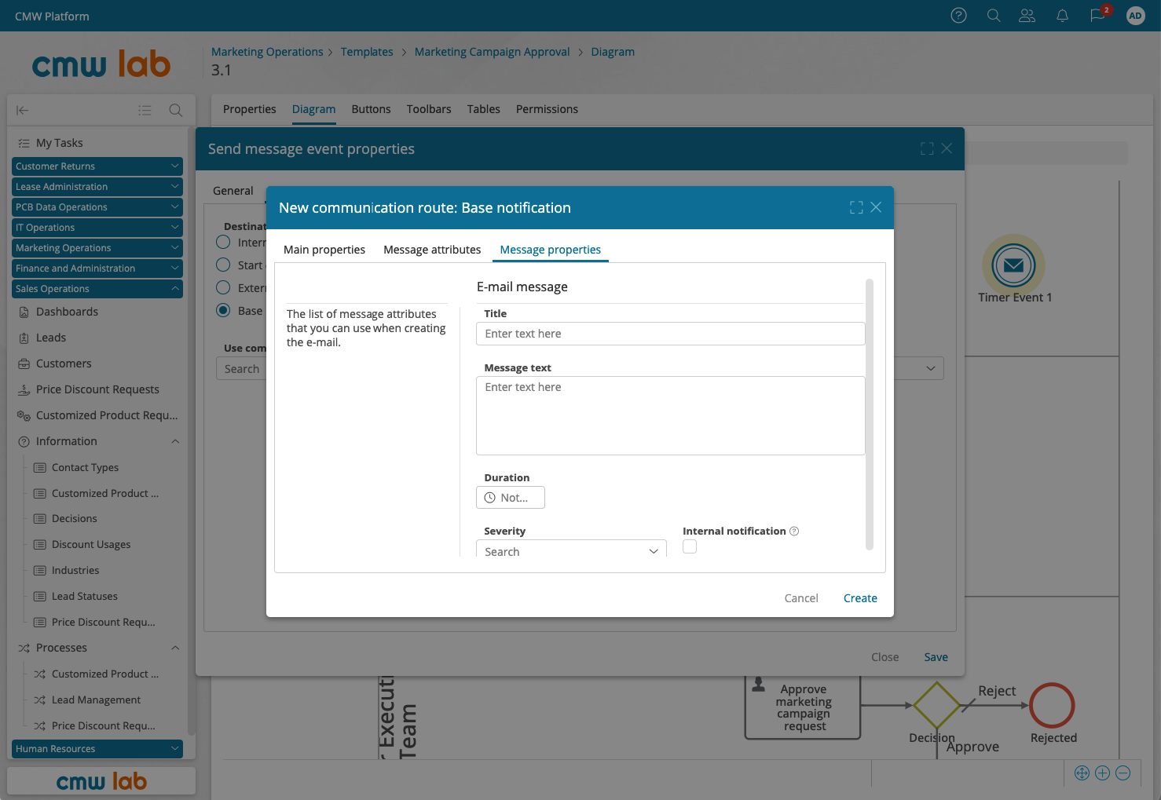Viewport: 1161px width, 800px height.
Task: Switch to the Message attributes tab
Action: pos(432,250)
